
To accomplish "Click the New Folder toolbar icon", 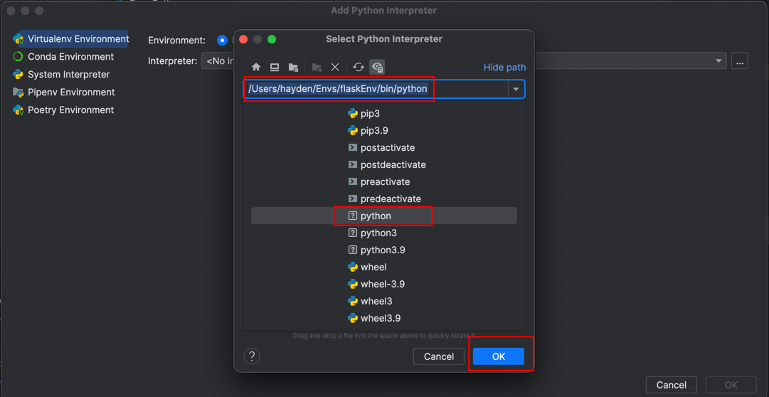I will pos(317,67).
